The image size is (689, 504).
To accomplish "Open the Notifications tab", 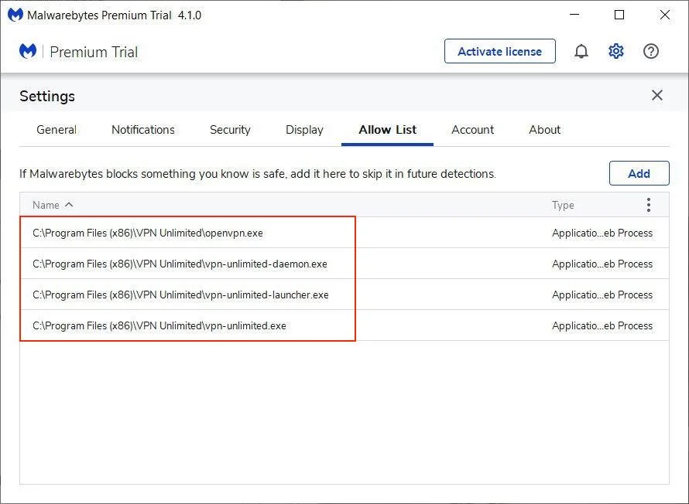I will pyautogui.click(x=143, y=130).
